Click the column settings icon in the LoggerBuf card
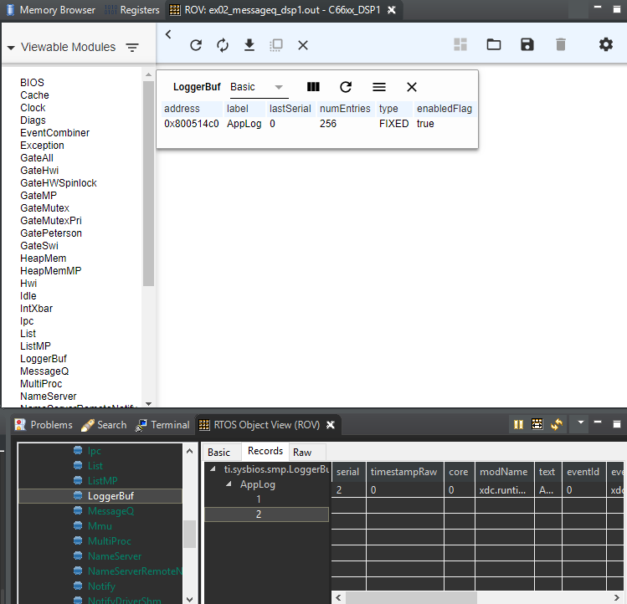This screenshot has width=627, height=604. tap(313, 87)
